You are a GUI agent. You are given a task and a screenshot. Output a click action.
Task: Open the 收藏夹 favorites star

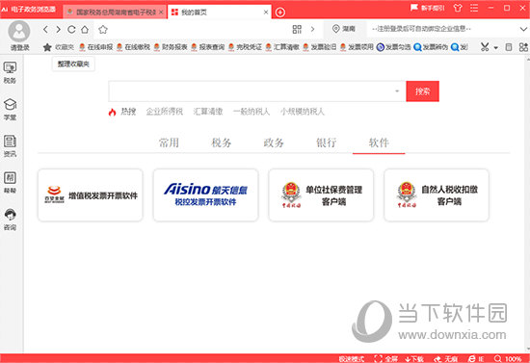pos(58,47)
